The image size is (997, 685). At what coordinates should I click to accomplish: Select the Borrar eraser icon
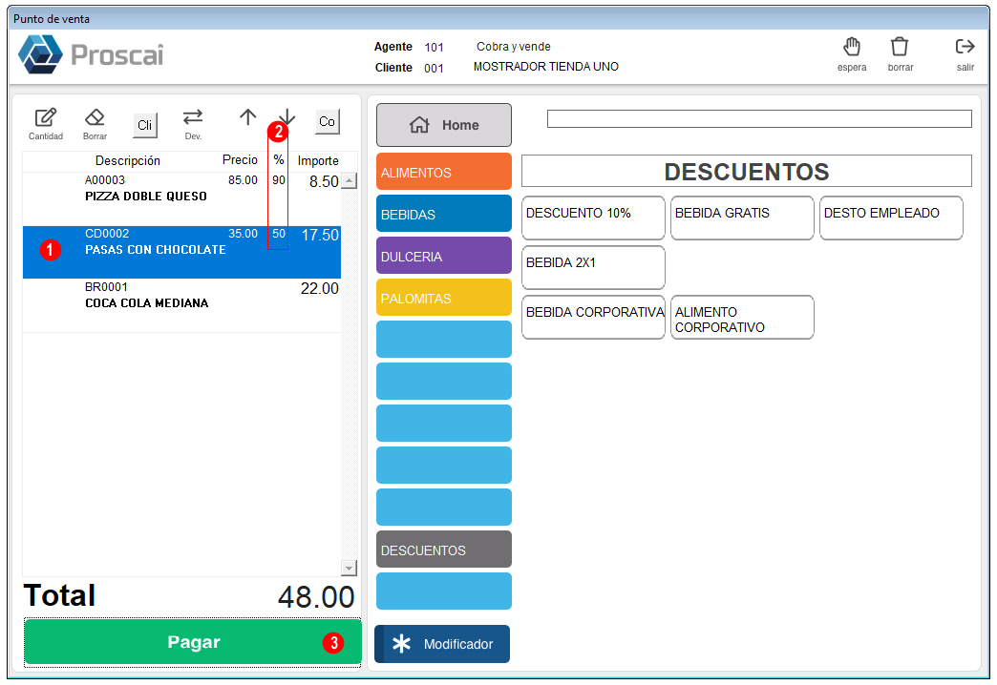95,117
